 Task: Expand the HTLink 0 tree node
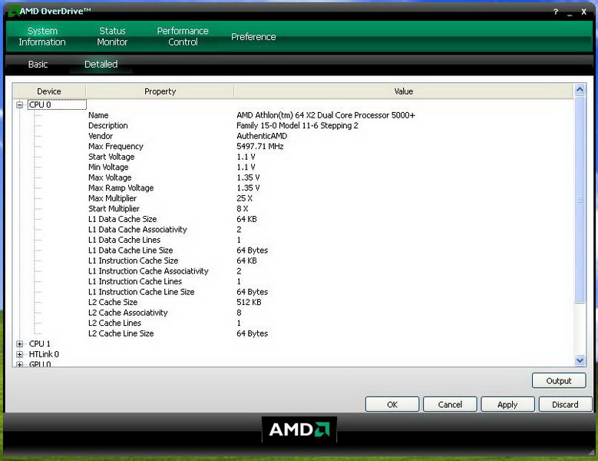20,354
